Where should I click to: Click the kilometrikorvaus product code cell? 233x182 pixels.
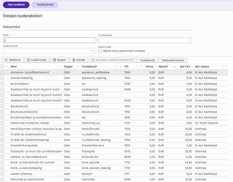tap(93, 145)
